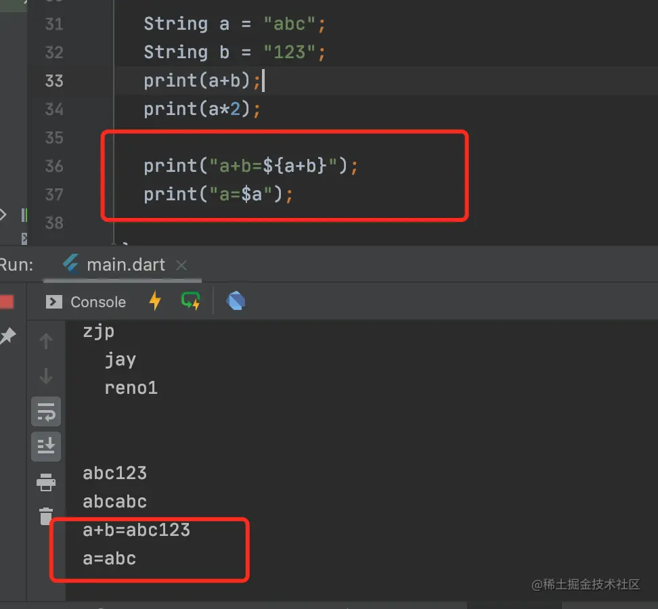
Task: Close the main.dart run tab
Action: pyautogui.click(x=181, y=265)
